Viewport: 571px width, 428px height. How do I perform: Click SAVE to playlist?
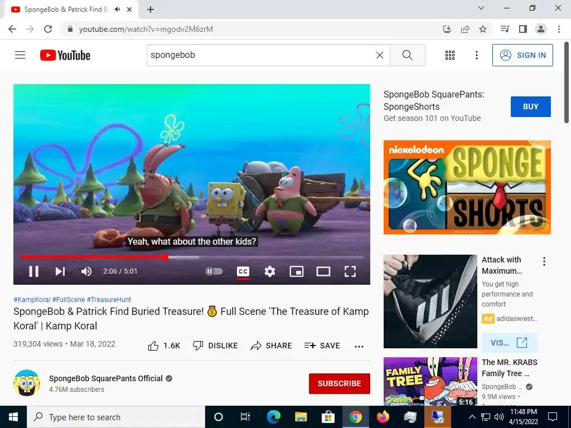pos(322,346)
